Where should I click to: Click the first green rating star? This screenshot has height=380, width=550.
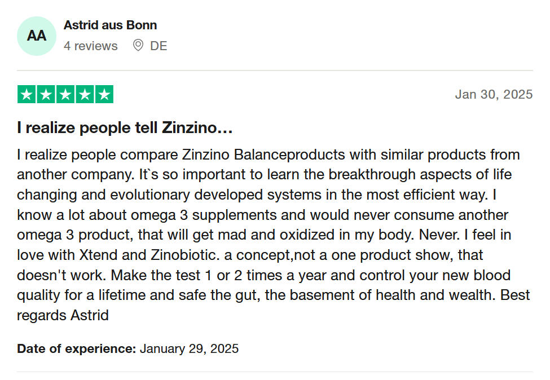pos(27,95)
